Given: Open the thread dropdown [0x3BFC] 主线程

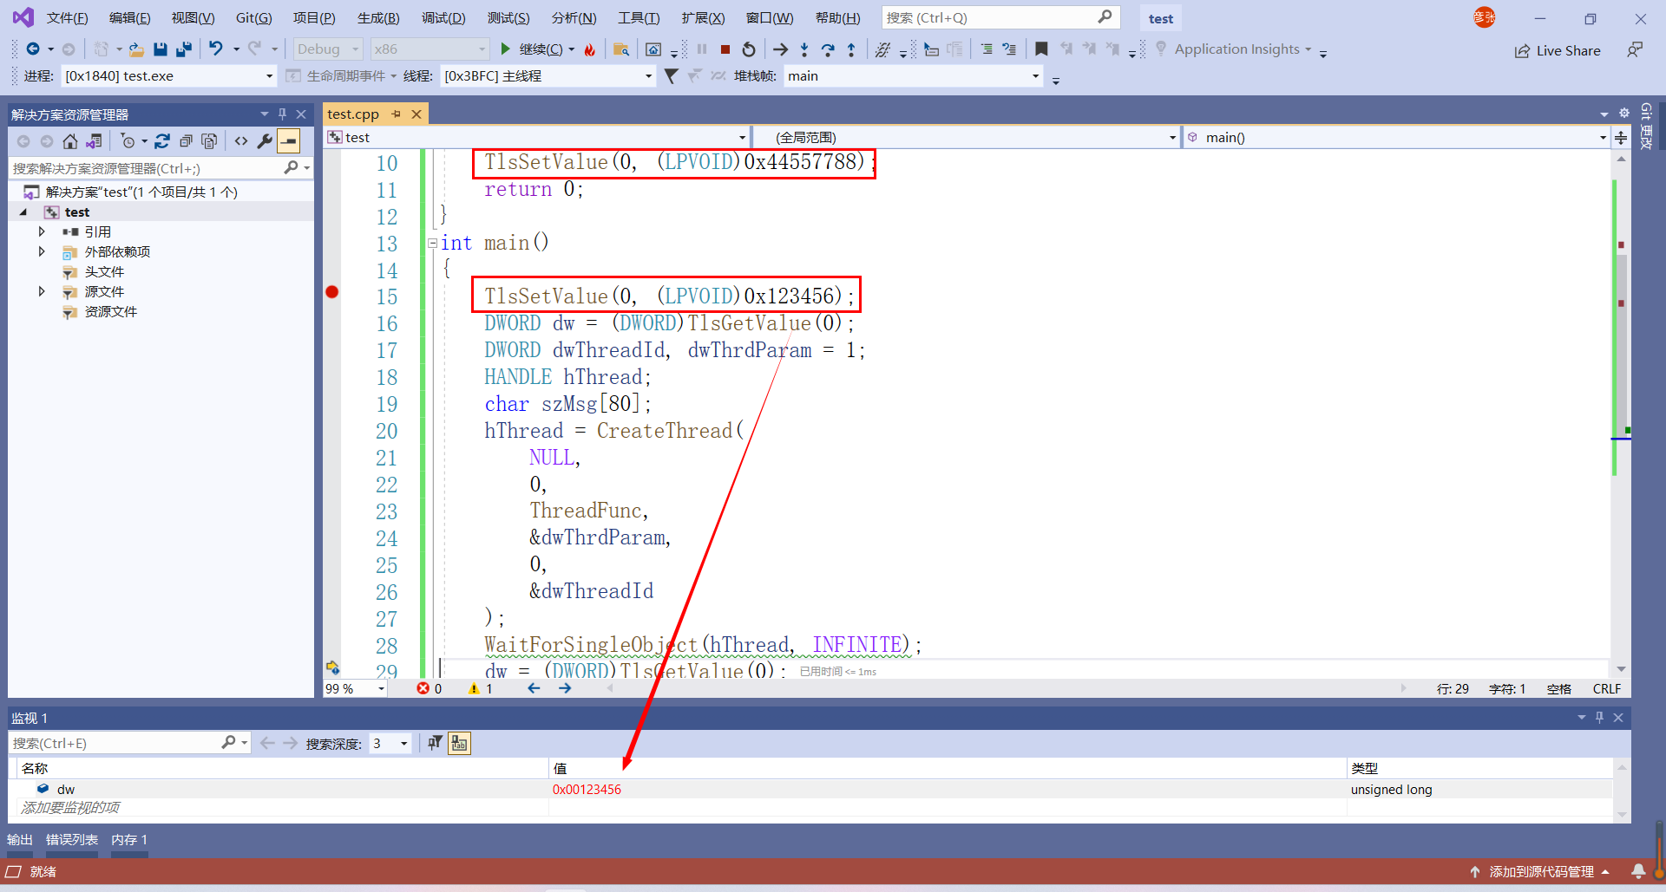Looking at the screenshot, I should click(548, 76).
